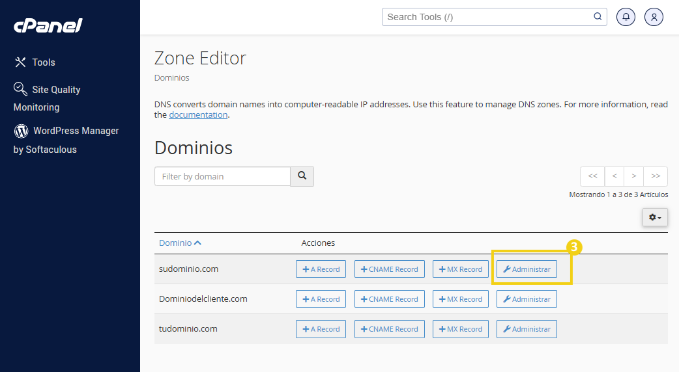The image size is (679, 372).
Task: Click Administrar for sudominio.com
Action: 527,269
